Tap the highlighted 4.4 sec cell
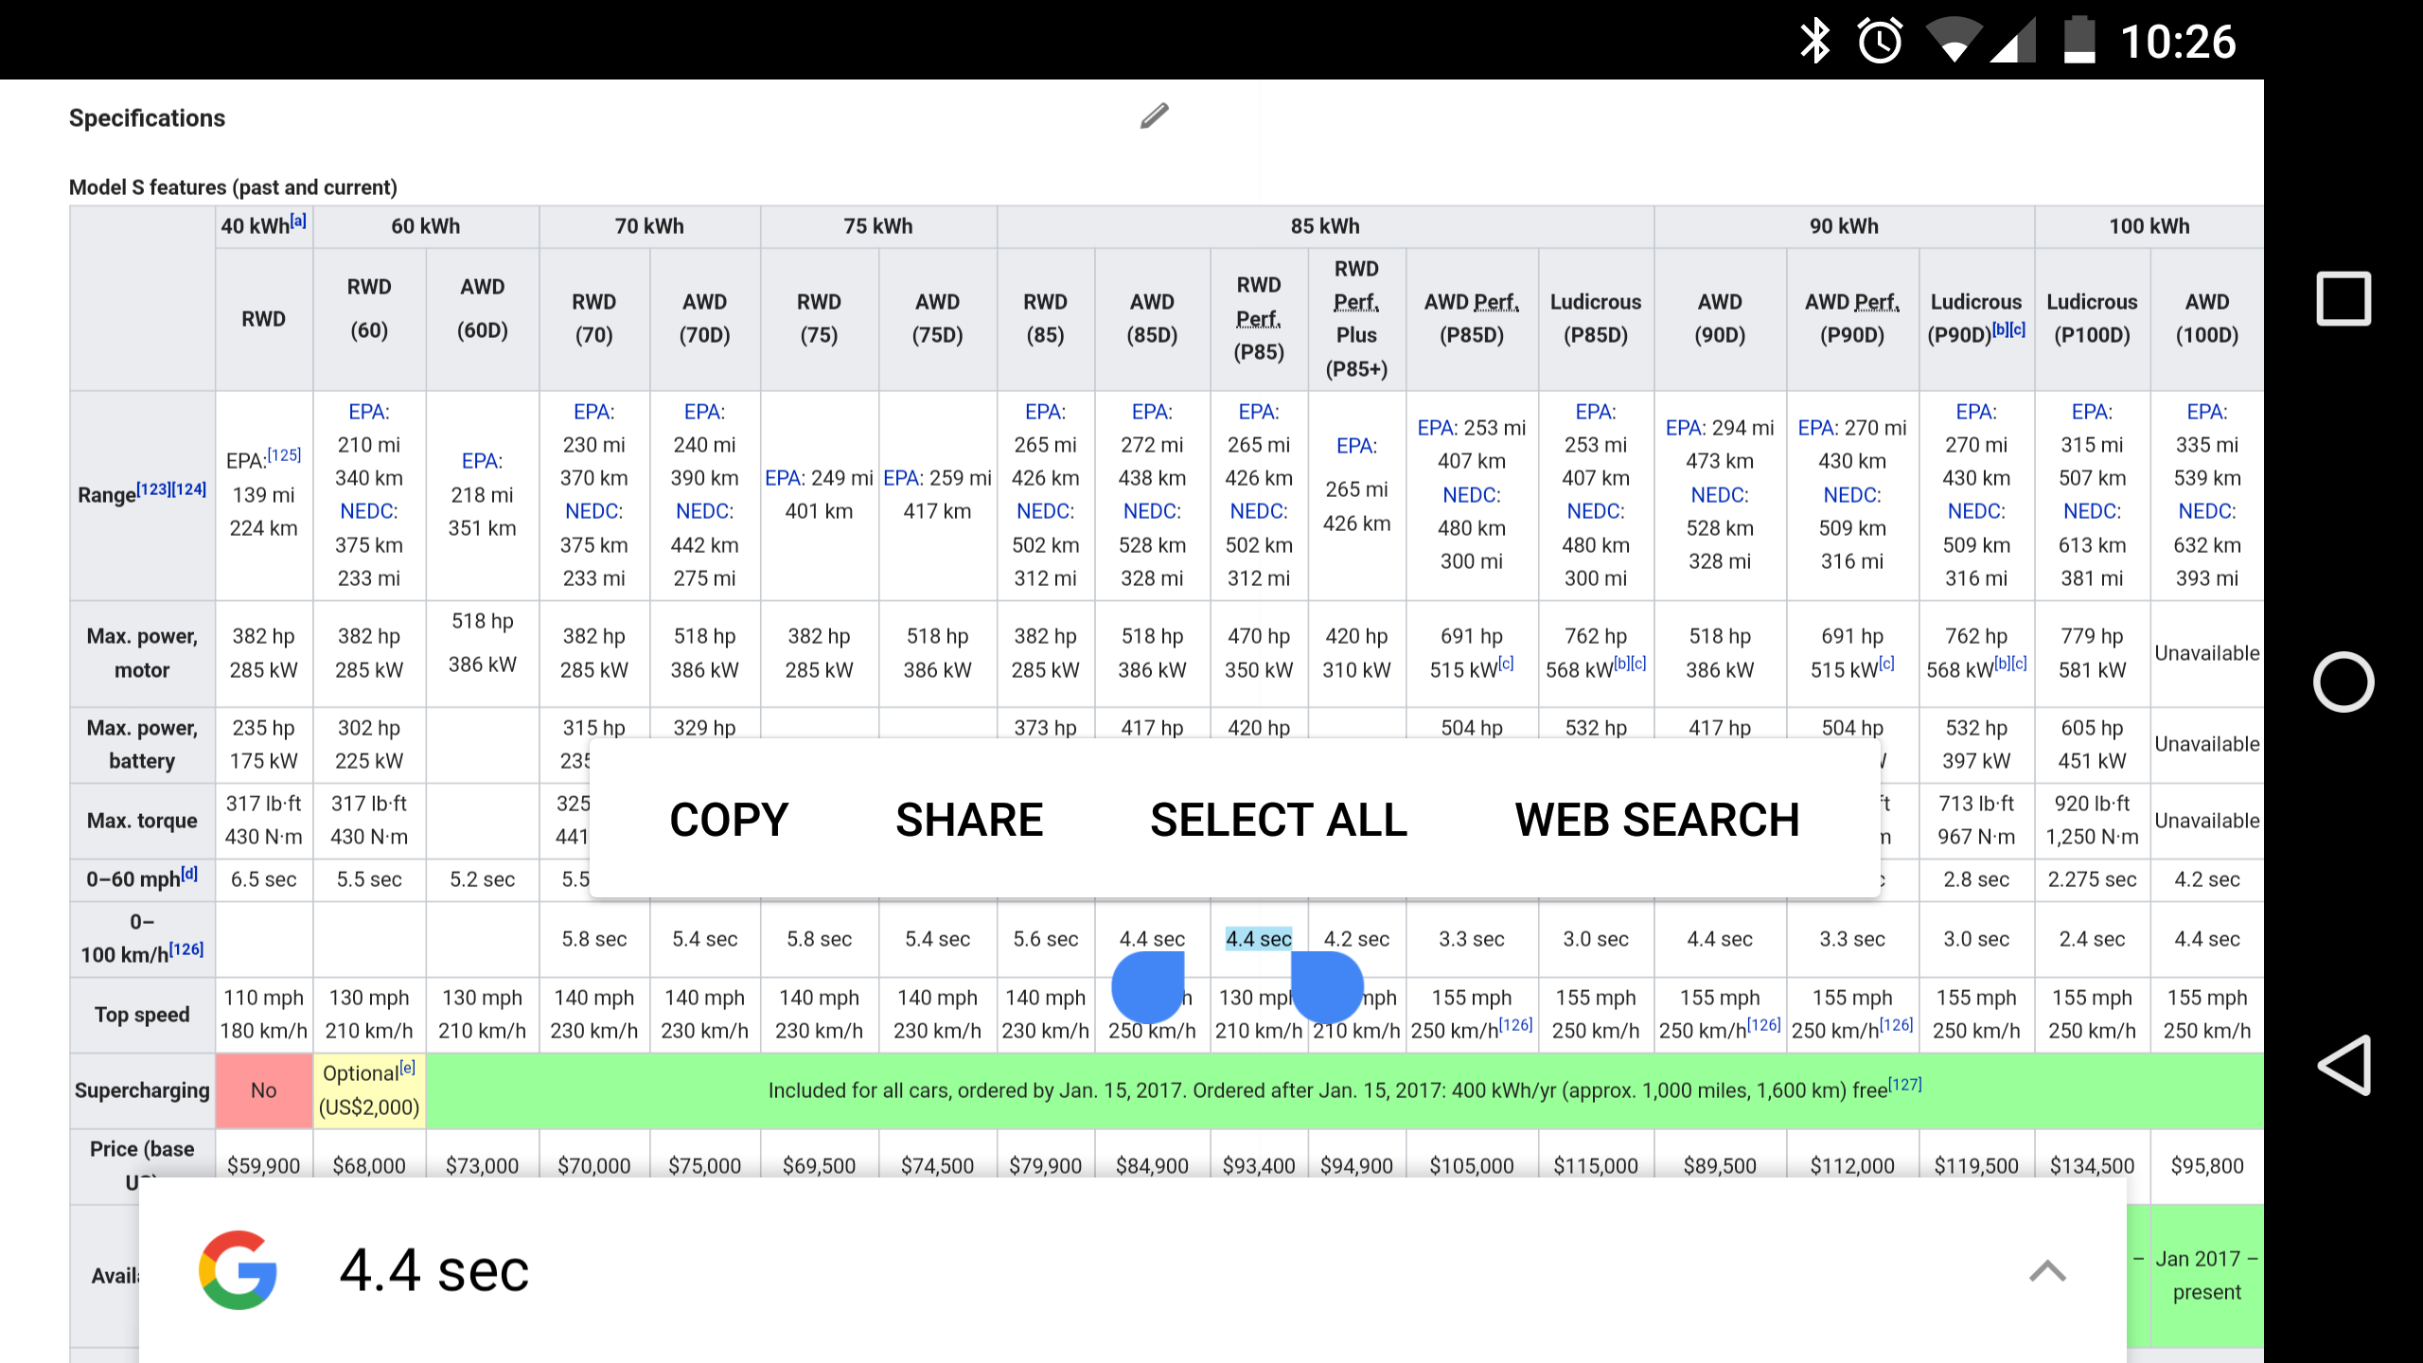Image resolution: width=2423 pixels, height=1363 pixels. coord(1259,939)
